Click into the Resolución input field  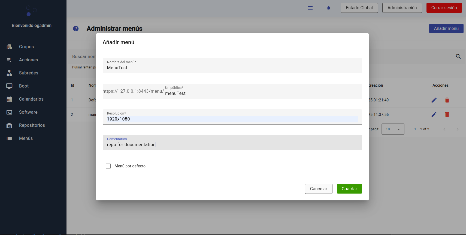point(232,119)
